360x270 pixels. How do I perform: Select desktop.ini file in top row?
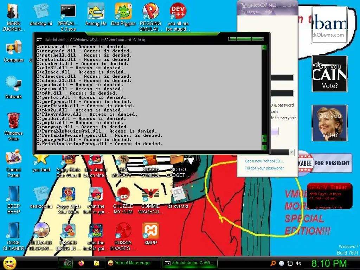41,15
